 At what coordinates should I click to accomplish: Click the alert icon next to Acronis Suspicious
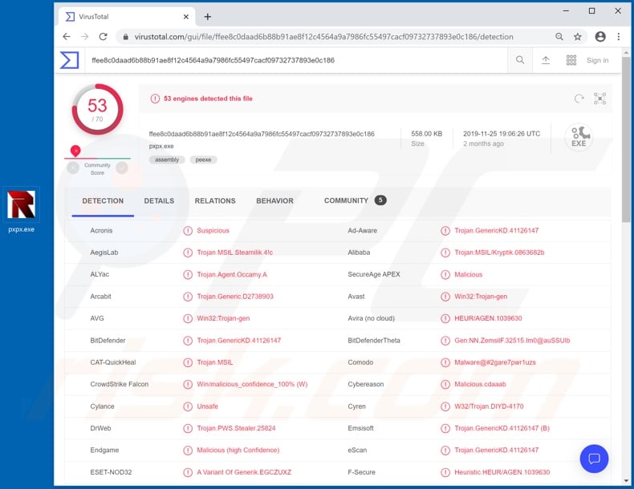[x=188, y=231]
